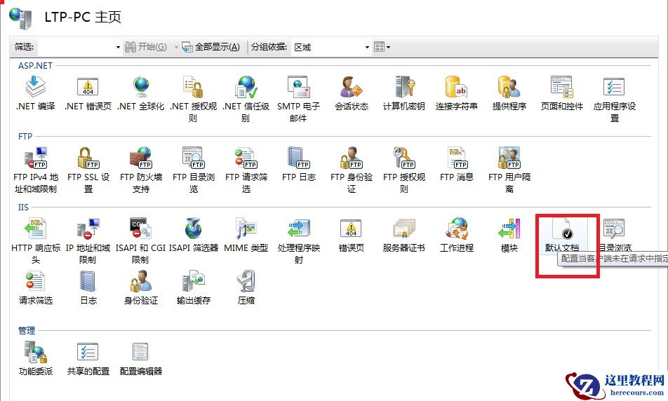Open 共享的配置 feature
The image size is (668, 401).
click(x=88, y=358)
